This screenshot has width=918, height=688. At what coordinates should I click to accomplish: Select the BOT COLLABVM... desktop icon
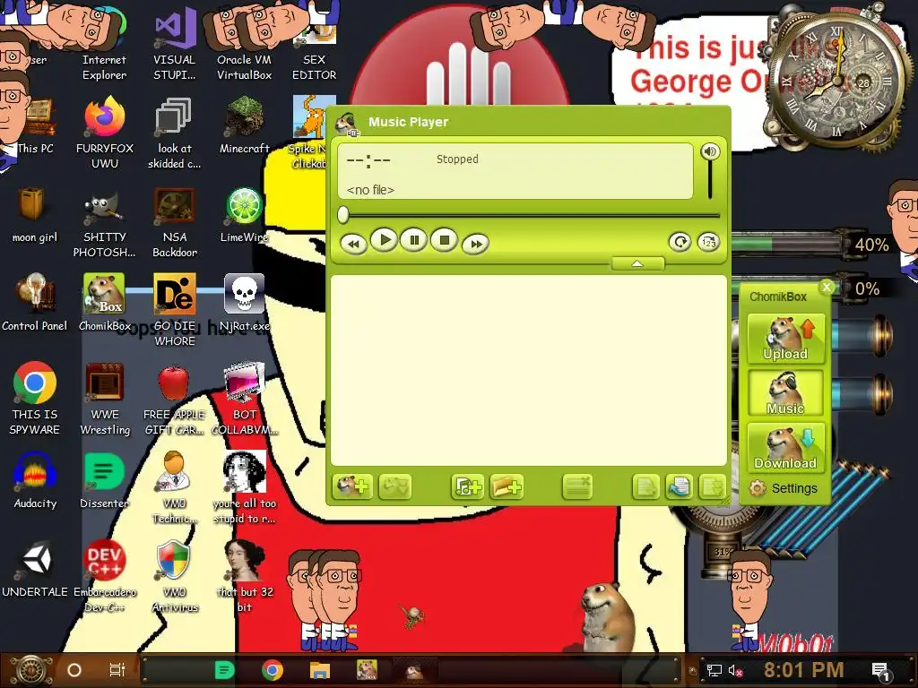[x=244, y=399]
